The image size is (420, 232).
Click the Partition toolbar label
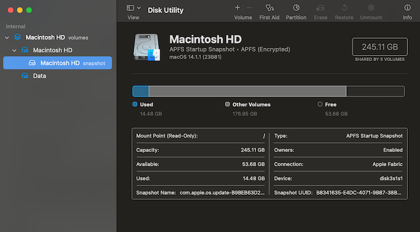296,17
